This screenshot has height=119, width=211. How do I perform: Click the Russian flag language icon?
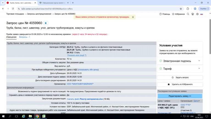[202, 14]
